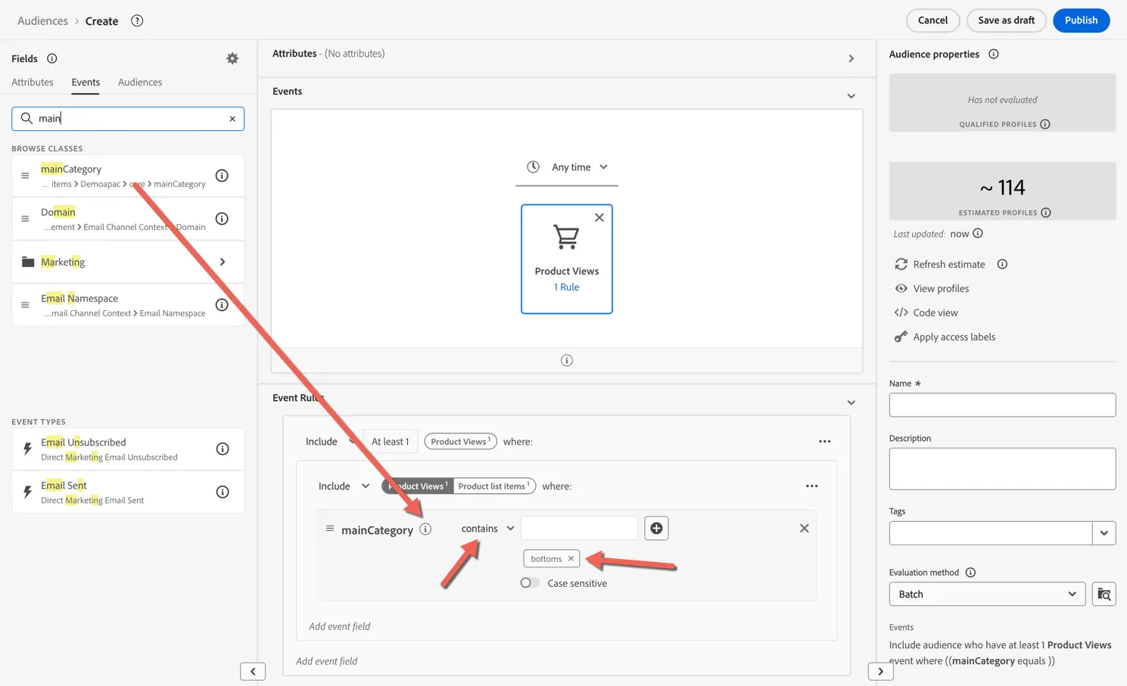1127x686 pixels.
Task: Remove the bottoms value tag
Action: click(x=571, y=559)
